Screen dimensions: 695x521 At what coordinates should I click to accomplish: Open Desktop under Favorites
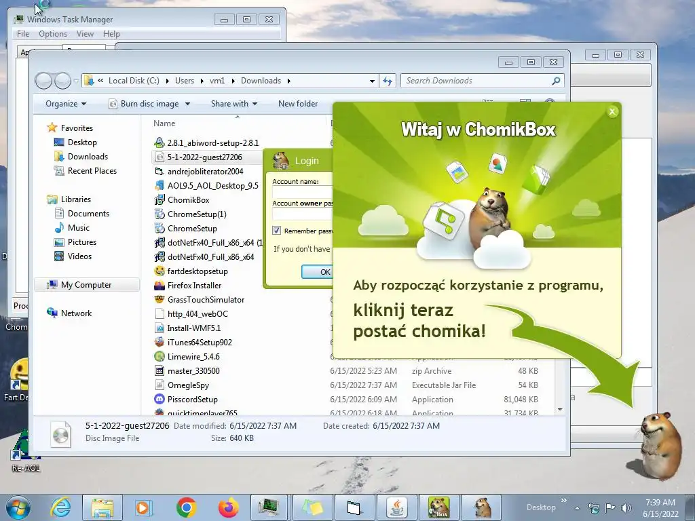pyautogui.click(x=82, y=142)
